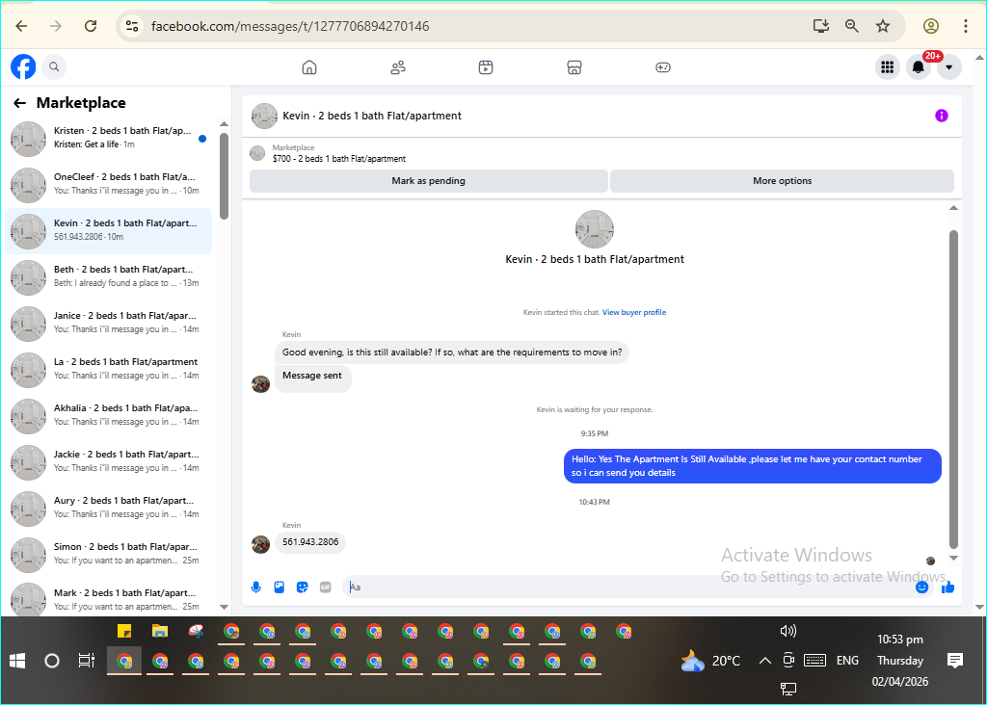
Task: Go to the Home feed icon
Action: [x=309, y=67]
